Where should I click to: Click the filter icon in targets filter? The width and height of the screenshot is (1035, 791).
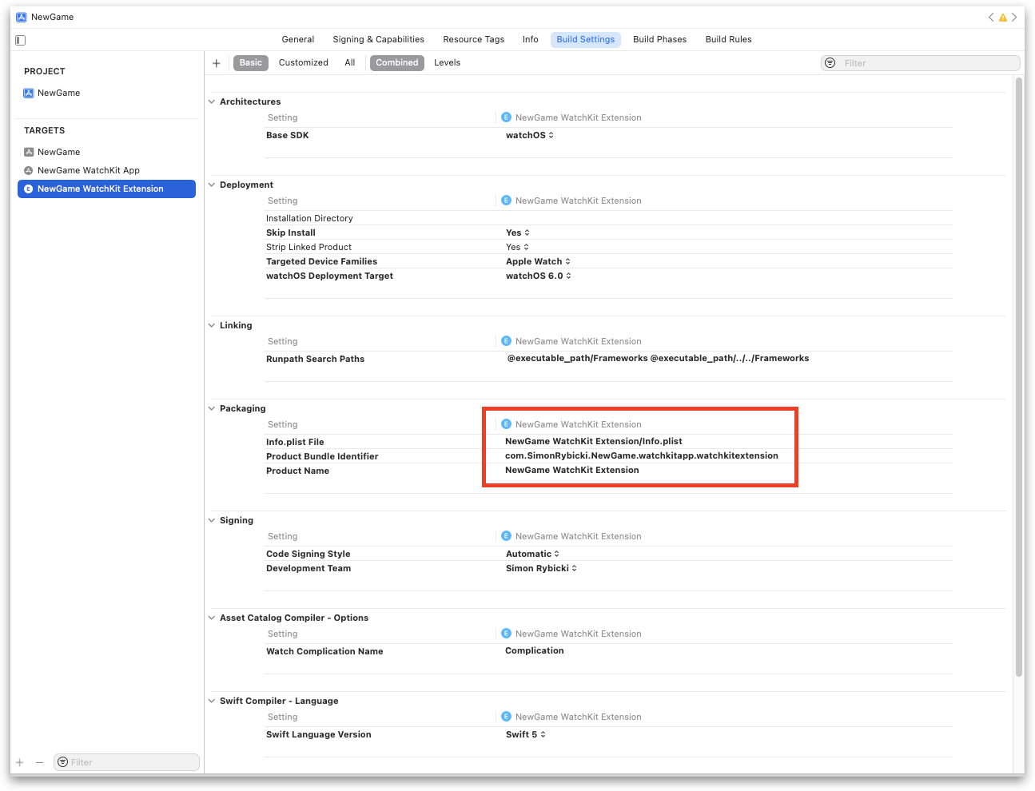[x=62, y=762]
